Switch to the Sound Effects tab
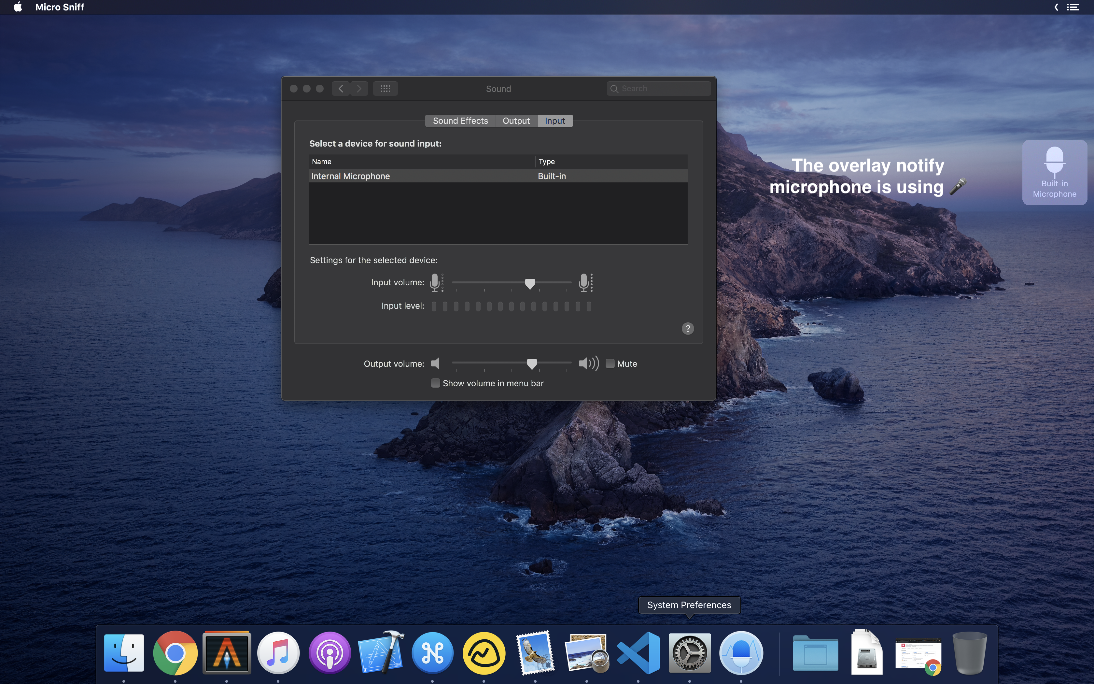Viewport: 1094px width, 684px height. [x=460, y=121]
